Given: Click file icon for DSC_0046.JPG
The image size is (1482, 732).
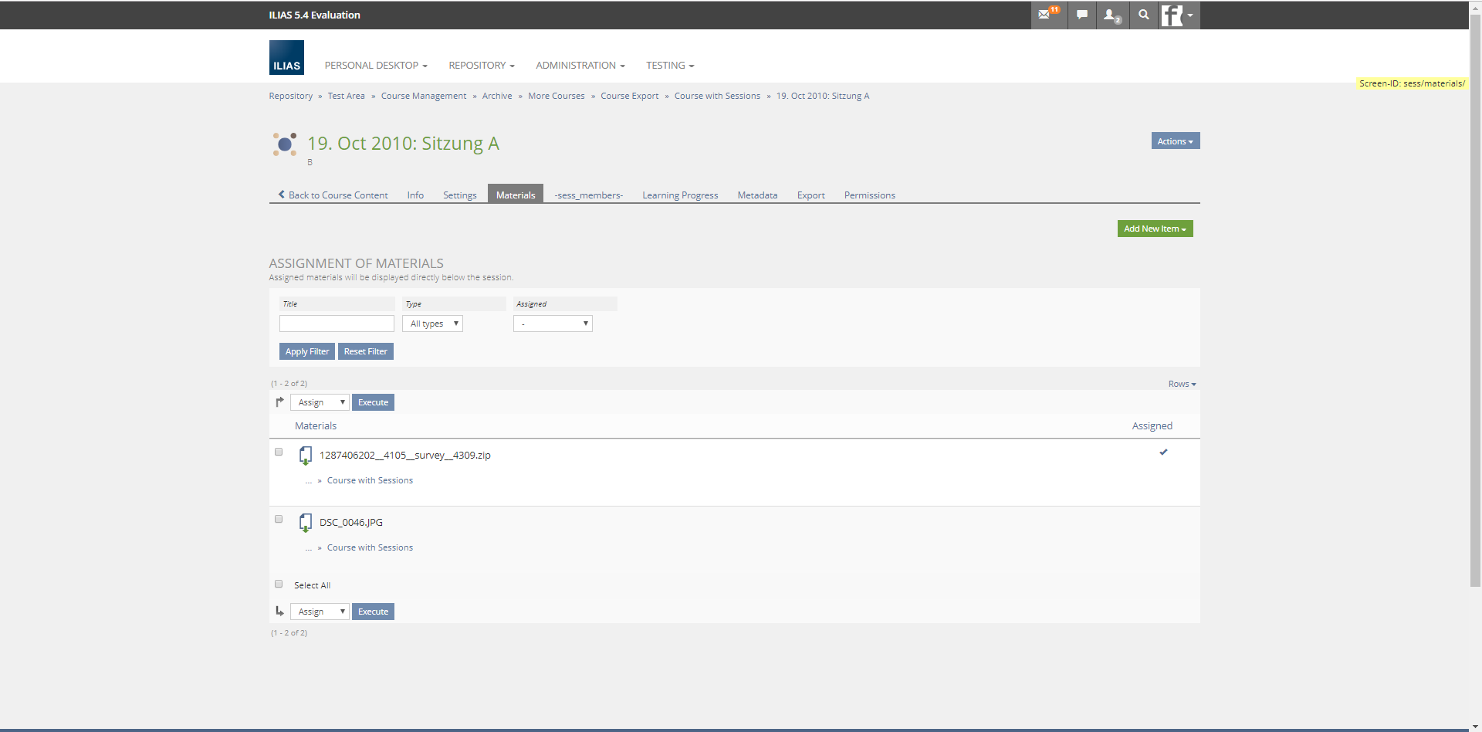Looking at the screenshot, I should (x=306, y=523).
